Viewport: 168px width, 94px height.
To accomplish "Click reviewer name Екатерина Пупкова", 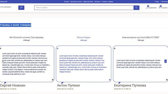I will (x=130, y=85).
